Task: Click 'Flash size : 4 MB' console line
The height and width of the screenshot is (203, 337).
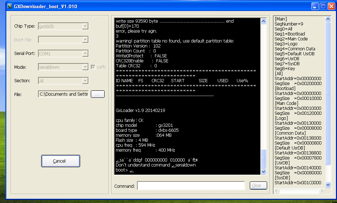Action: 132,140
